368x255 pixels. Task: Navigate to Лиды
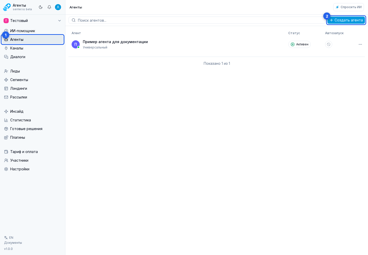[x=33, y=71]
